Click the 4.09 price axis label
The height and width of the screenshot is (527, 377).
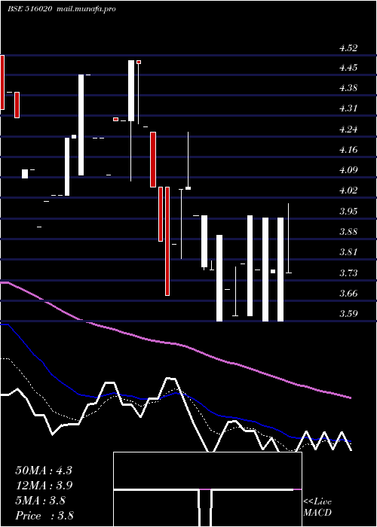click(x=348, y=170)
